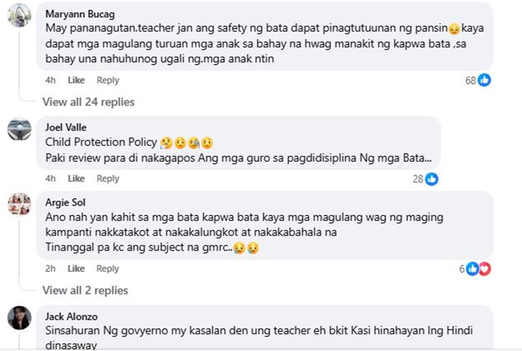This screenshot has height=351, width=522.
Task: Expand View all 24 replies
Action: coord(88,102)
